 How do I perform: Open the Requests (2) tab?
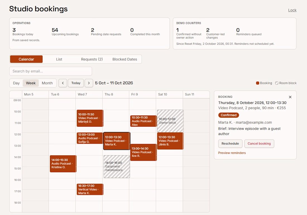[92, 59]
